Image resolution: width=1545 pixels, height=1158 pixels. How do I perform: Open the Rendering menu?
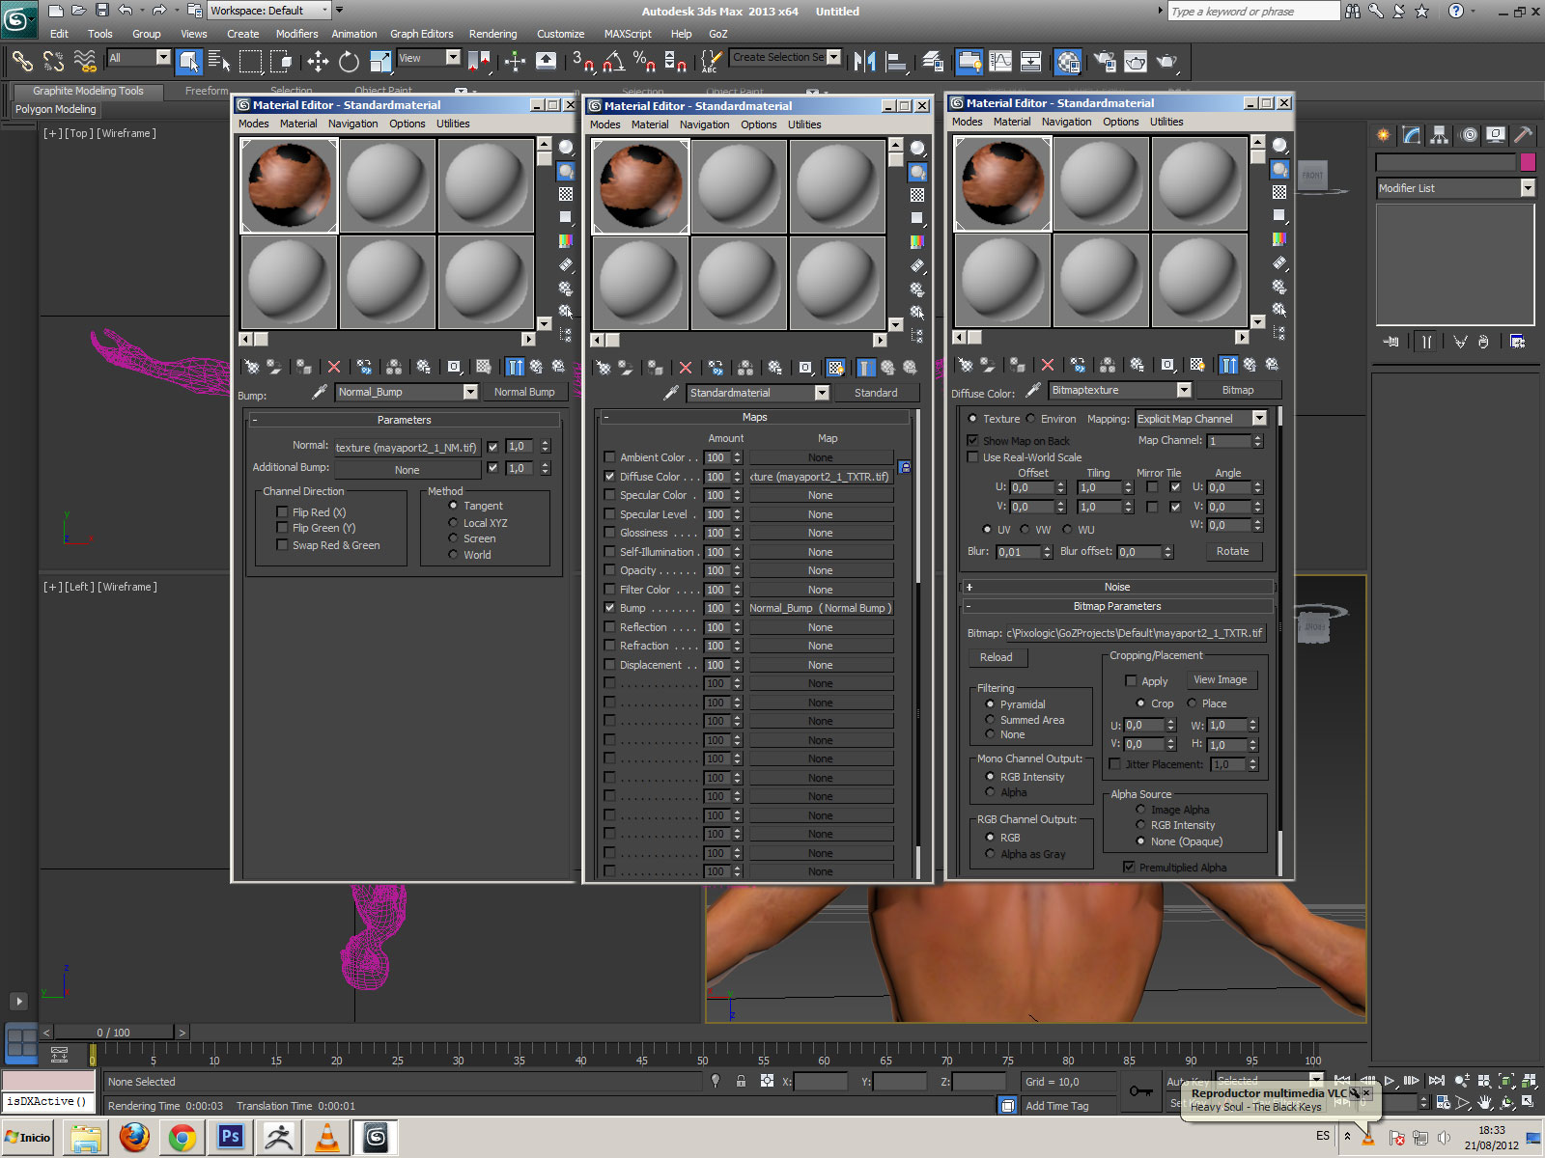[492, 34]
